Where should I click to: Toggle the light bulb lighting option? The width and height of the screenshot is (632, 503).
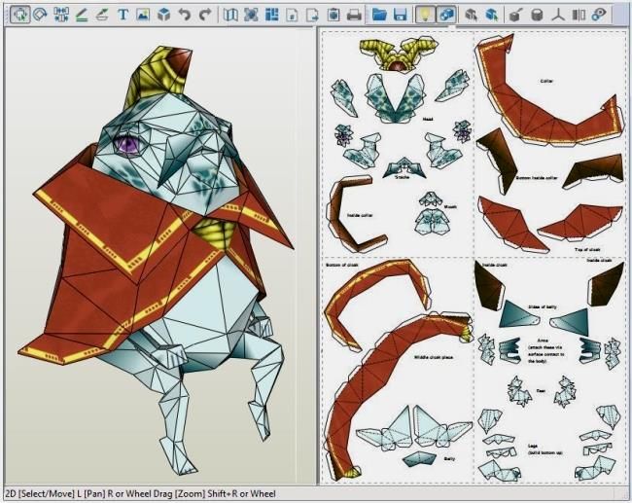[x=425, y=15]
